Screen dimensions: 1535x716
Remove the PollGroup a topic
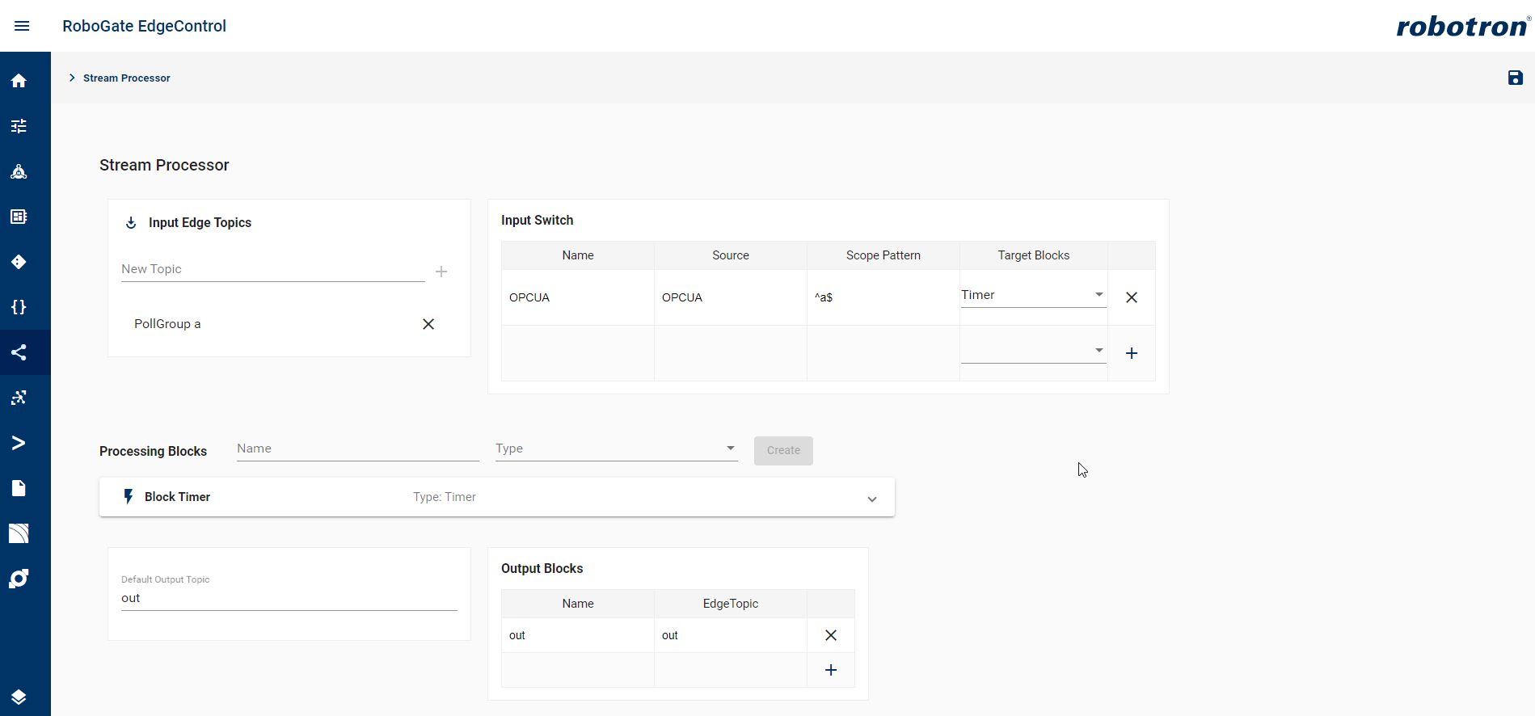pos(428,324)
